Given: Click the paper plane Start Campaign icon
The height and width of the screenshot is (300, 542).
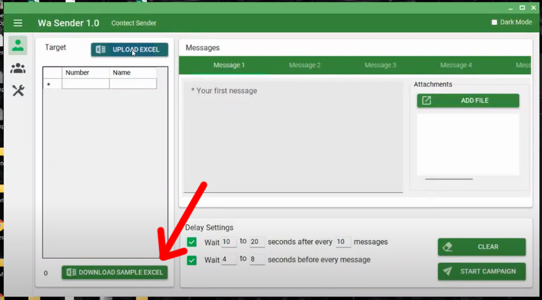Looking at the screenshot, I should click(448, 271).
